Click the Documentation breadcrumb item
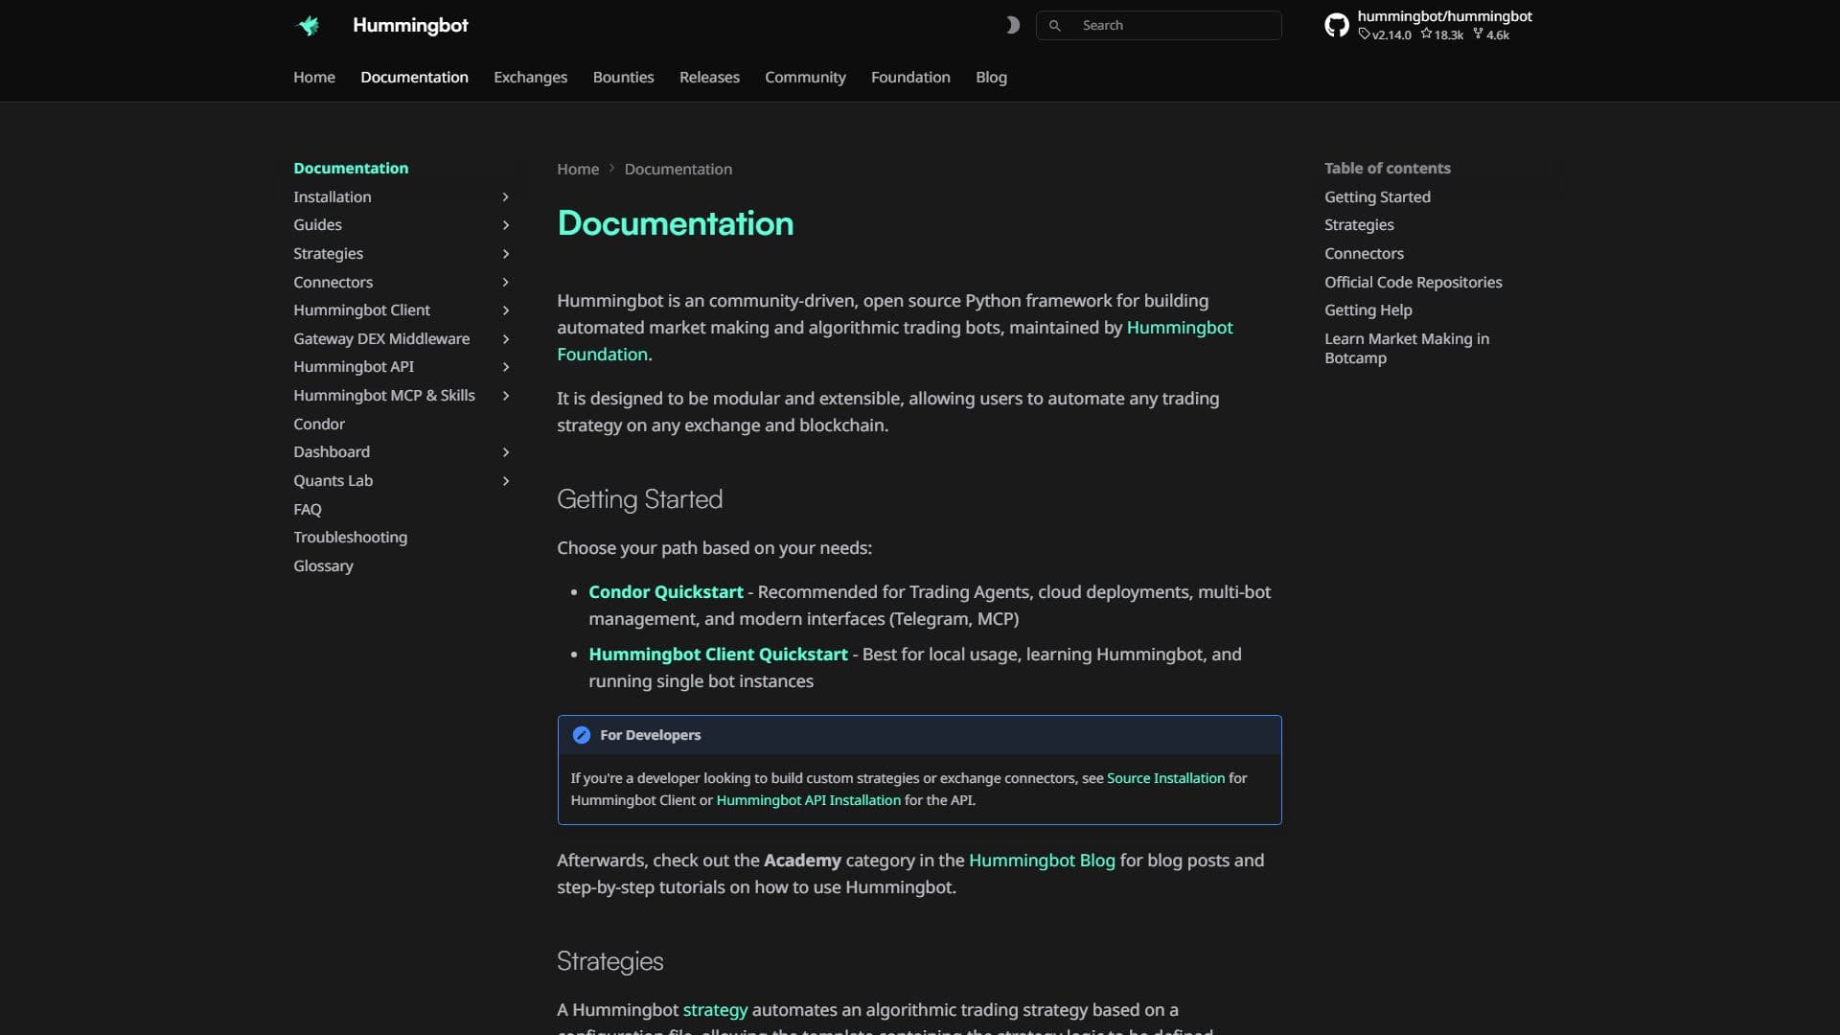This screenshot has width=1840, height=1035. (678, 170)
